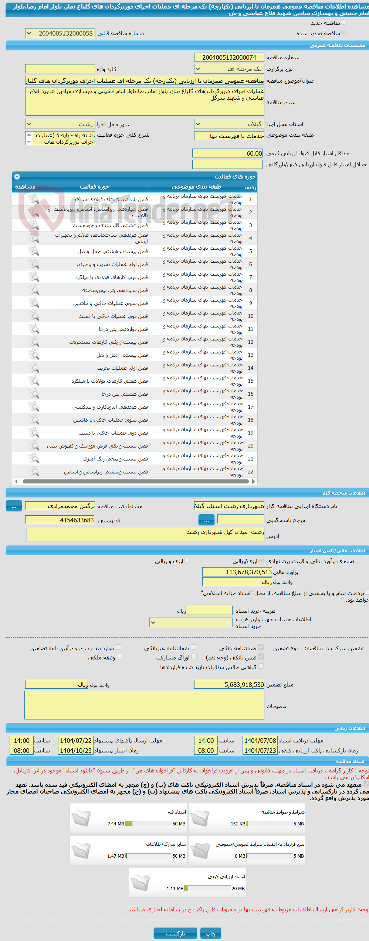369x941 pixels.
Task: Open the account info for document fee dropdown
Action: tap(191, 622)
